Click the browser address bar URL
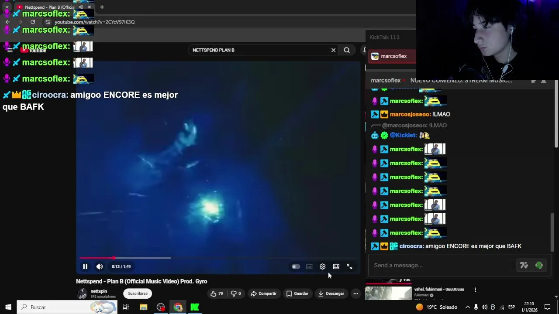This screenshot has height=314, width=559. point(94,22)
